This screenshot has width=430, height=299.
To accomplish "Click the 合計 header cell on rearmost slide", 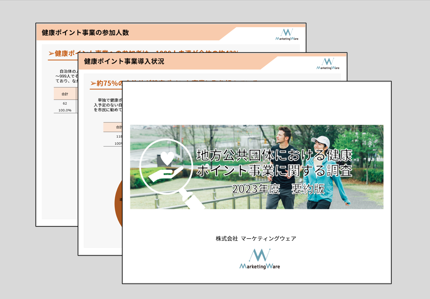I will 65,94.
